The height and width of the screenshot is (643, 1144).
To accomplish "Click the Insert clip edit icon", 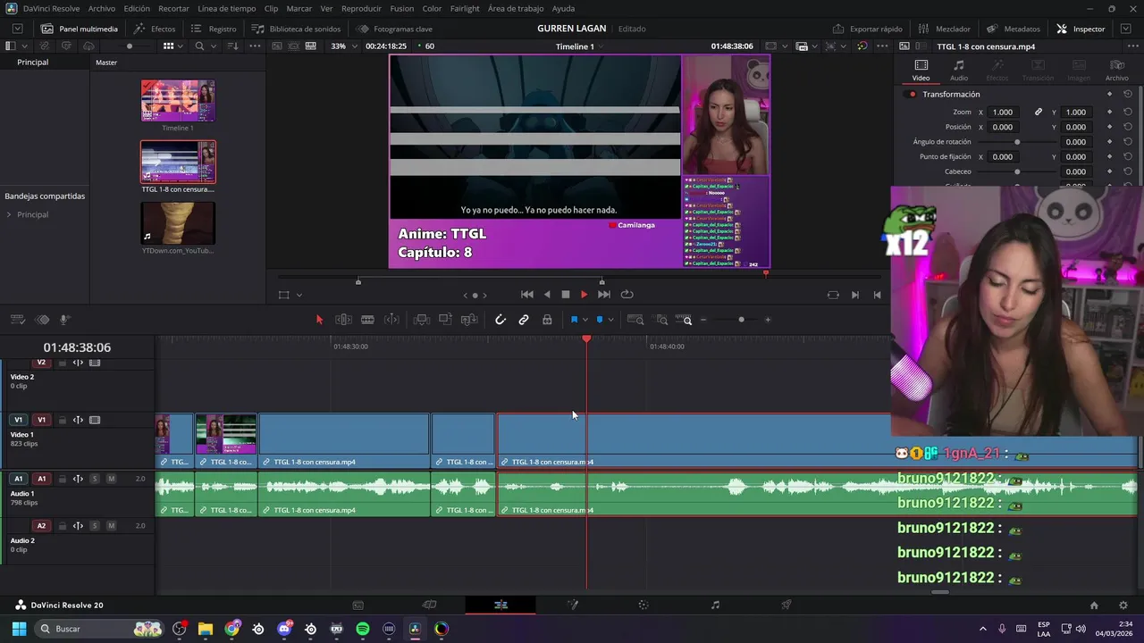I will [422, 320].
